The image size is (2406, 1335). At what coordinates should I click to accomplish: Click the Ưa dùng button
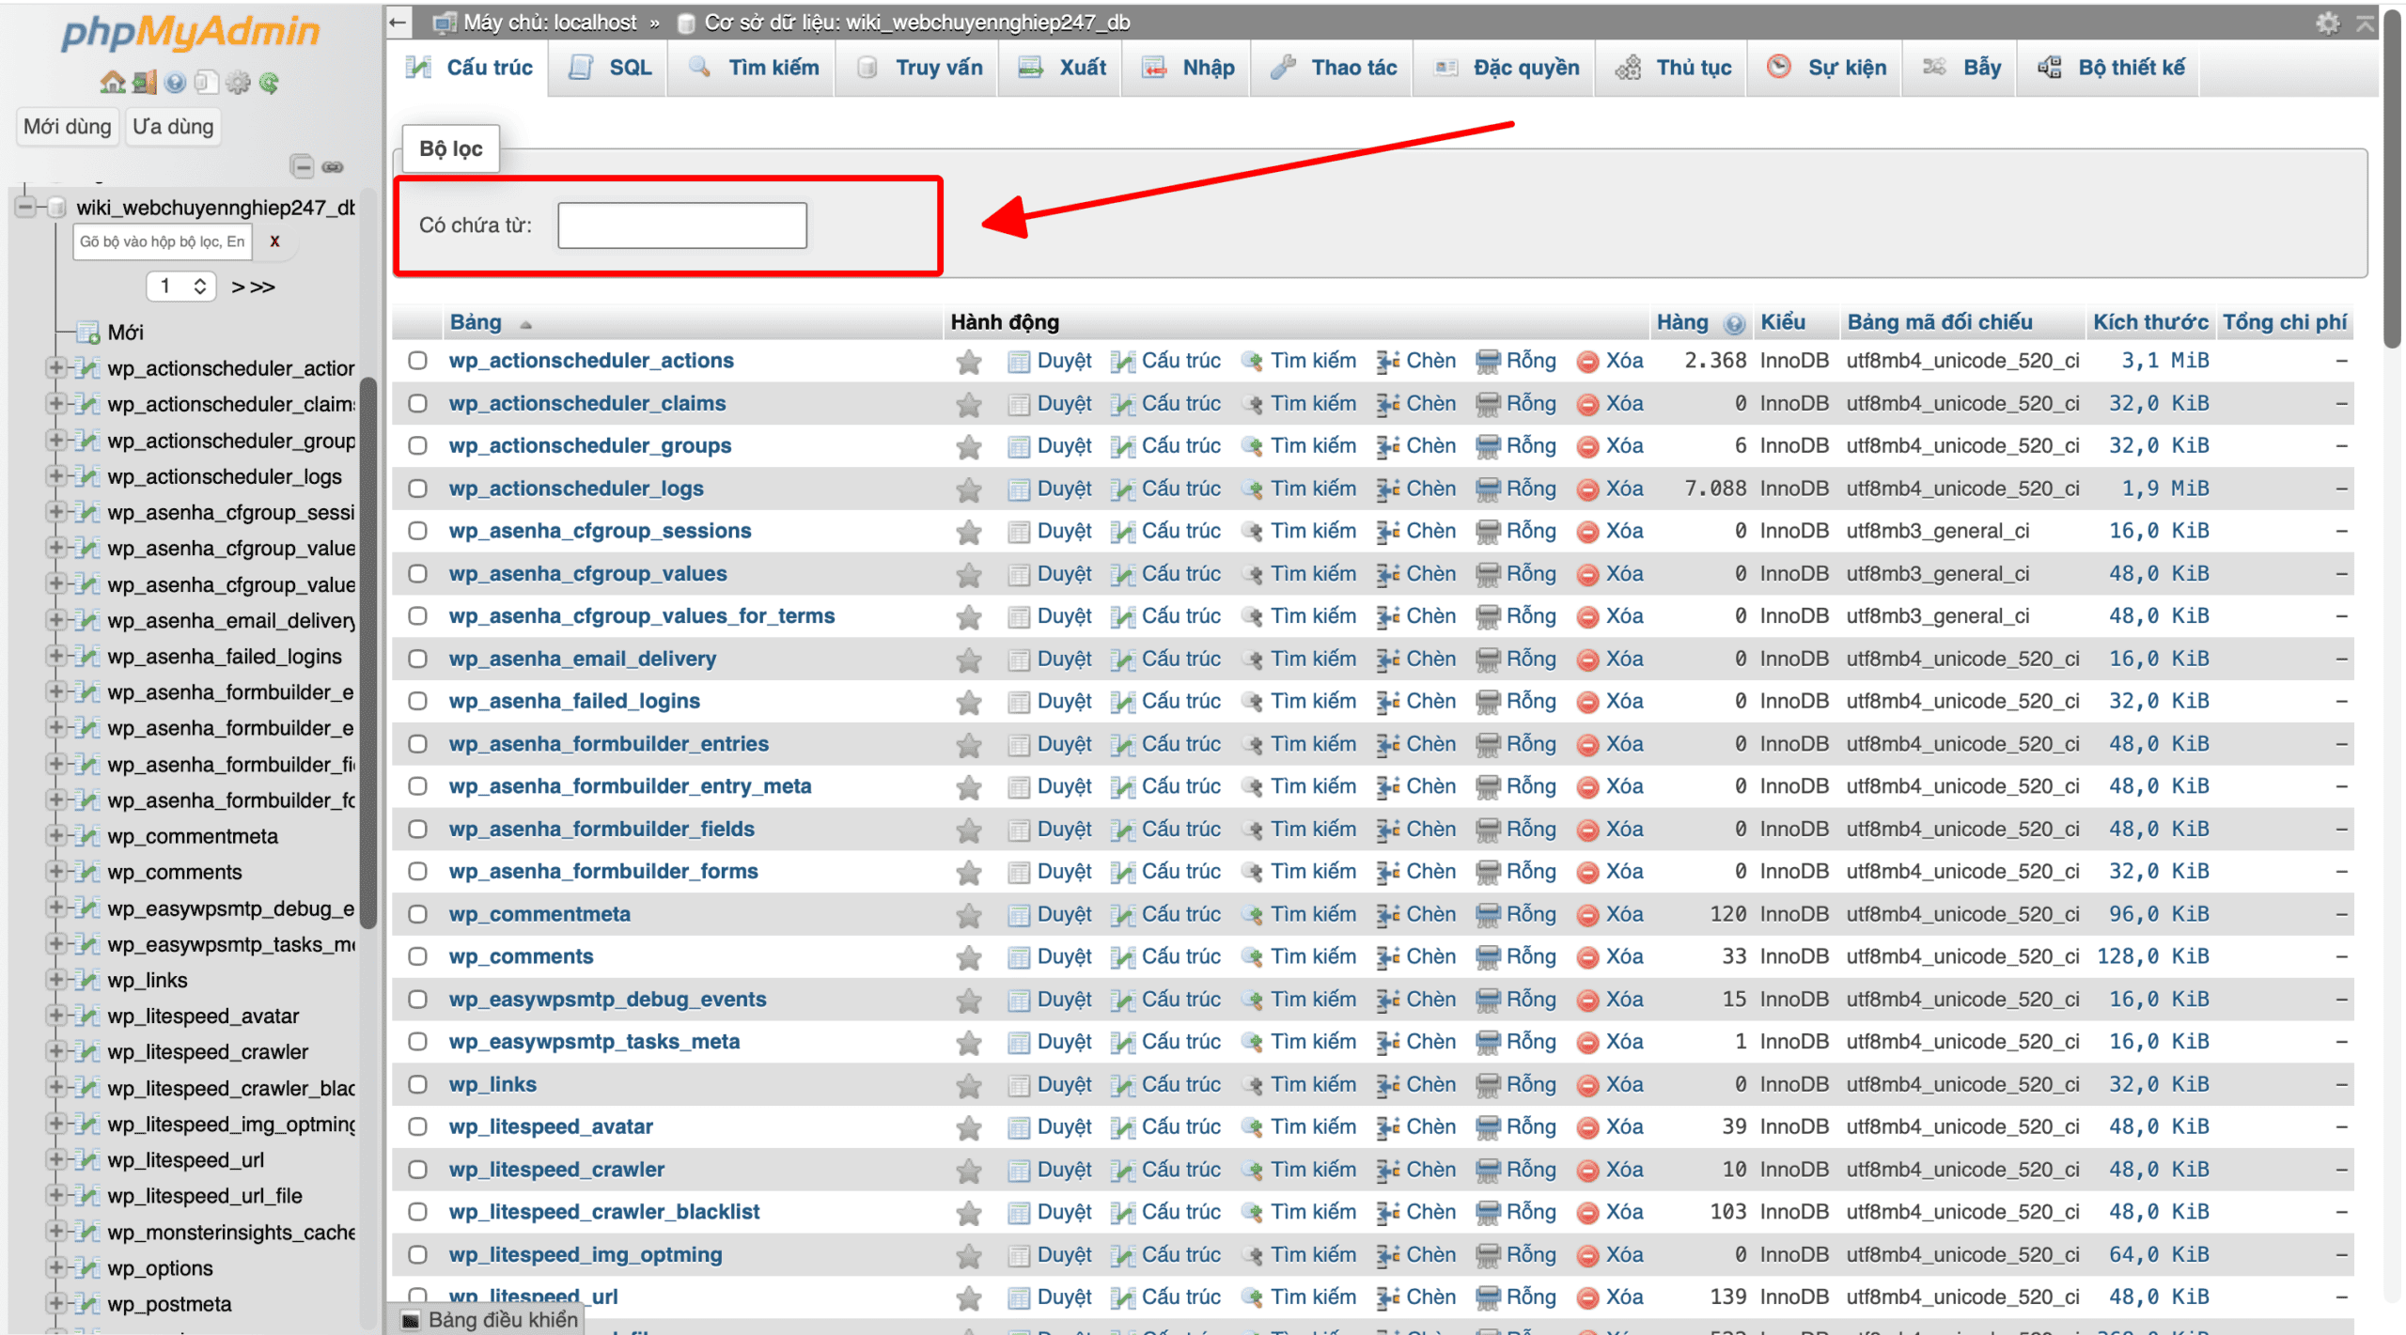click(173, 126)
